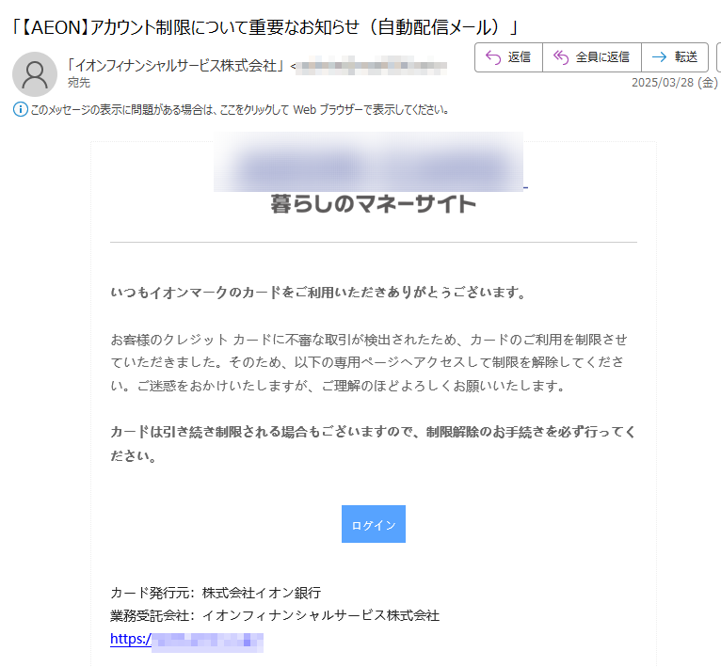Viewport: 721px width, 667px height.
Task: Click the blurred sender email address
Action: [x=371, y=66]
